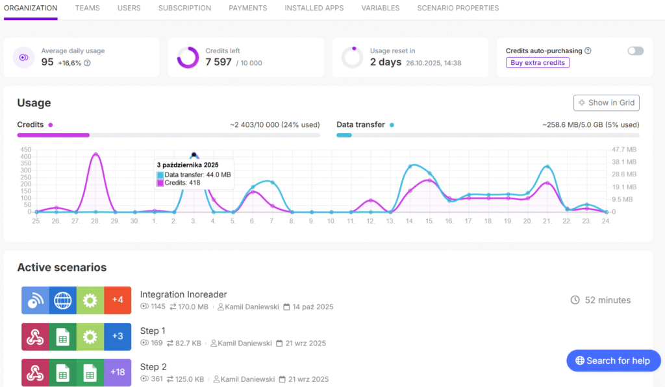
Task: Click the Credits usage progress bar
Action: point(168,135)
